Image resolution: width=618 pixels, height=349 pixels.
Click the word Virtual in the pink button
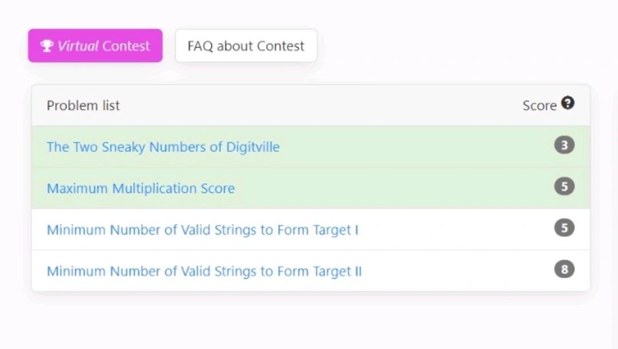(x=78, y=46)
